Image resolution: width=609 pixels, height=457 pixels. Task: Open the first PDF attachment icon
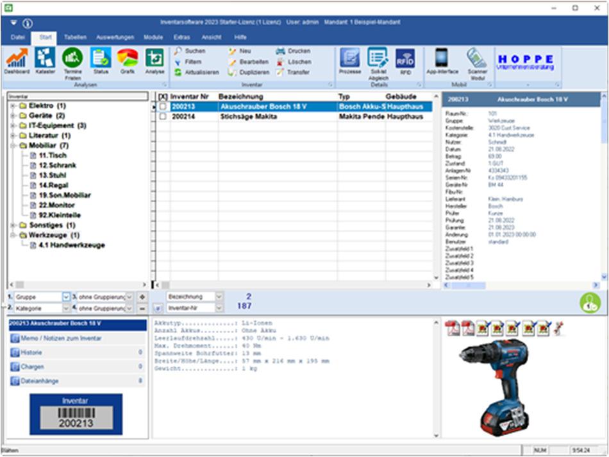click(452, 329)
